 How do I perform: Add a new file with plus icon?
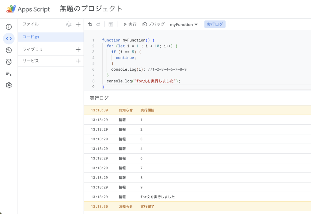pyautogui.click(x=78, y=24)
